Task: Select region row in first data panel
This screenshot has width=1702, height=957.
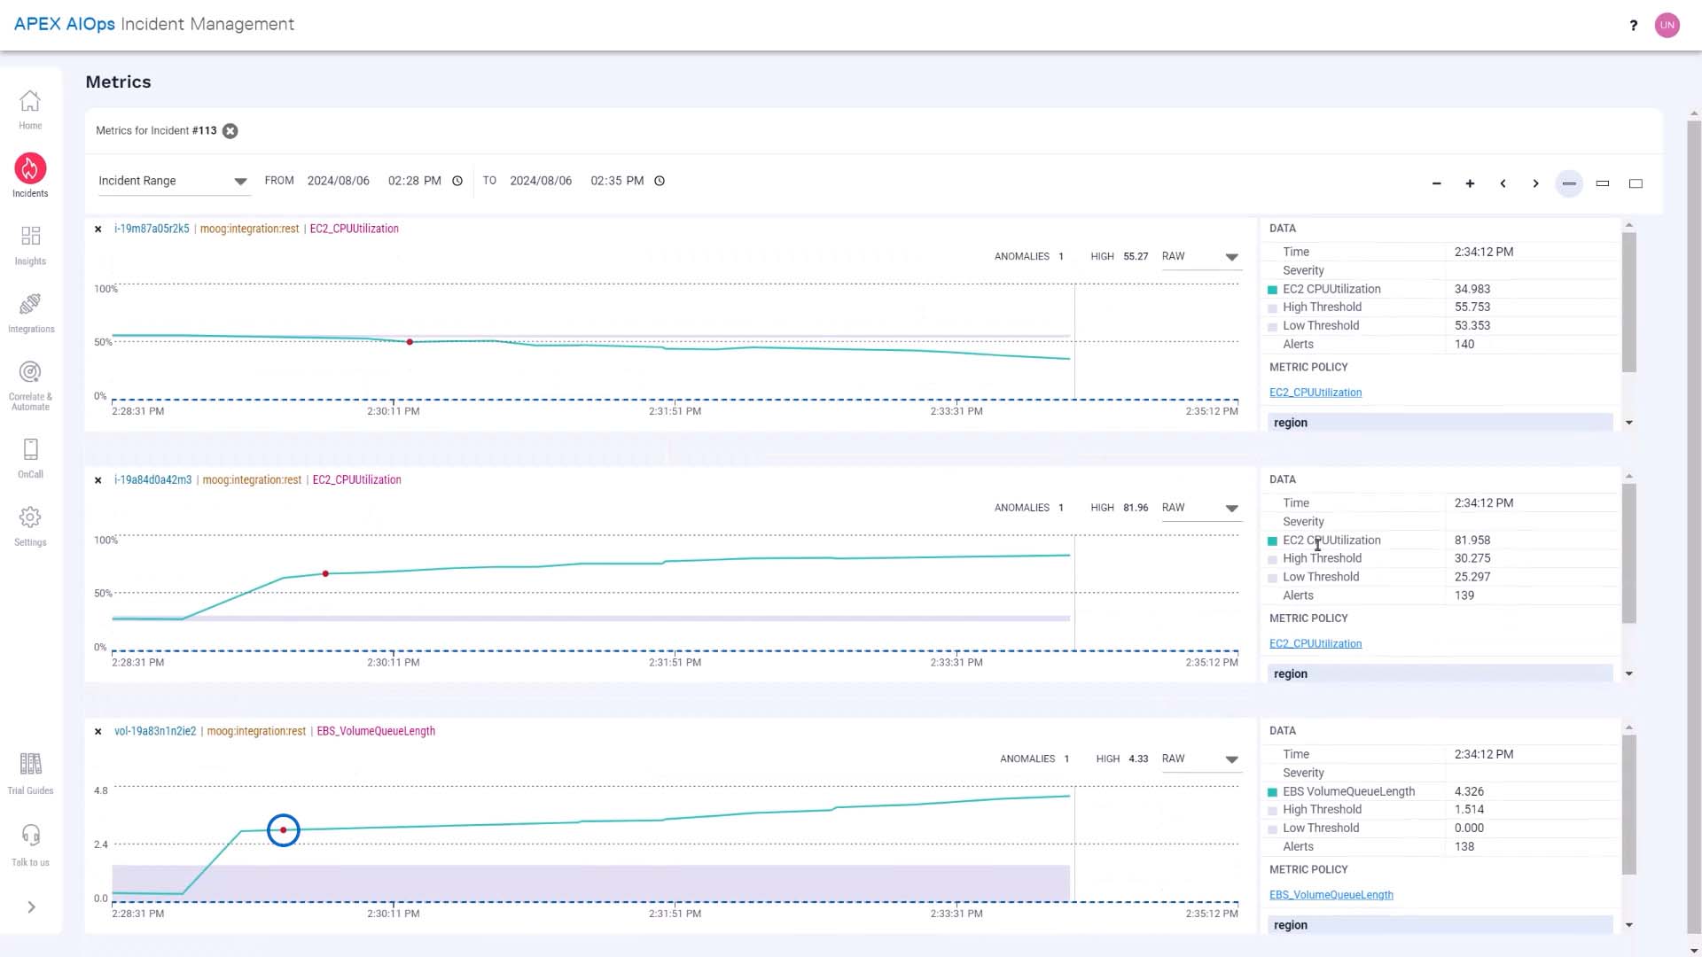Action: [x=1440, y=423]
